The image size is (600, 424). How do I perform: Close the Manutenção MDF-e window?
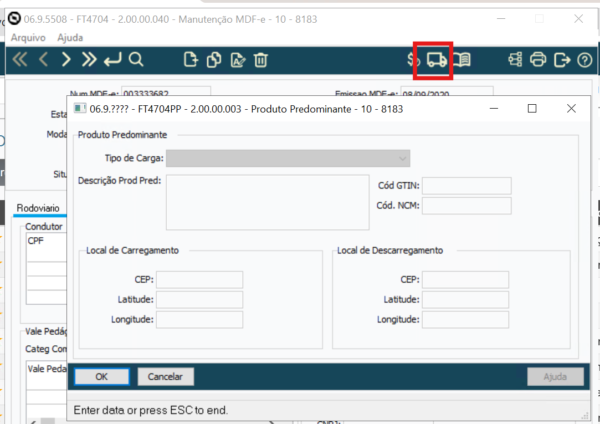578,18
